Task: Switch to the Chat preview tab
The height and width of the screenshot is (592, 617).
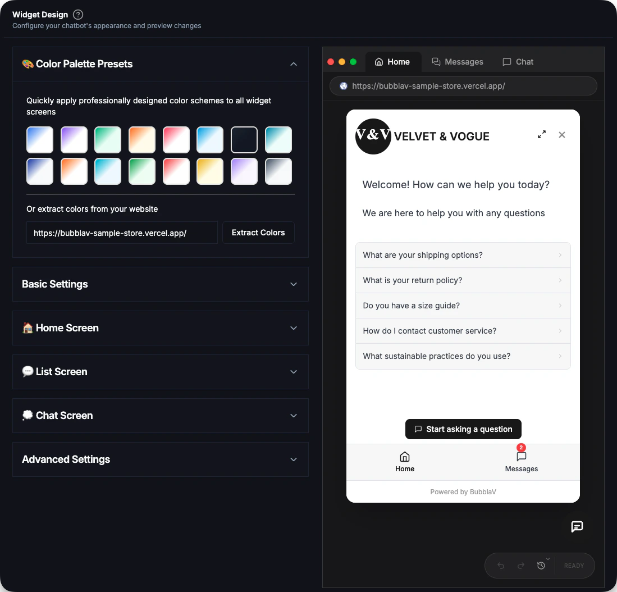Action: pos(518,62)
